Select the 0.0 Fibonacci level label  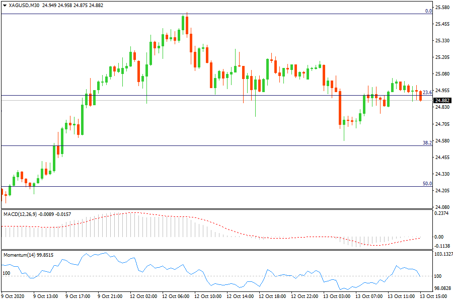point(428,11)
